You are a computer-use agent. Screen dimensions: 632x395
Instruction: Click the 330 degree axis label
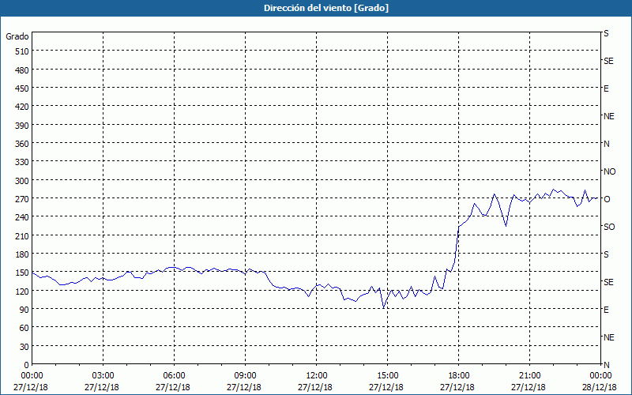pos(22,162)
